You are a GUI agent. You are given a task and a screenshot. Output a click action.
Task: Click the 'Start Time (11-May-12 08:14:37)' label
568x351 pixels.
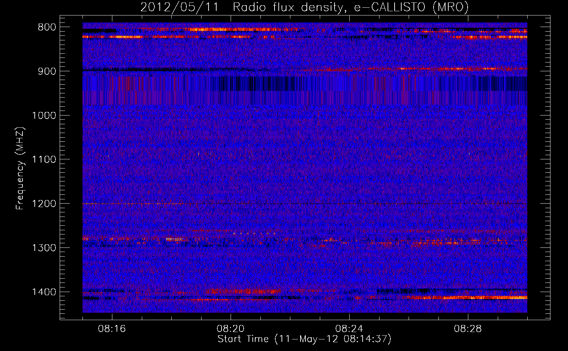[x=304, y=339]
